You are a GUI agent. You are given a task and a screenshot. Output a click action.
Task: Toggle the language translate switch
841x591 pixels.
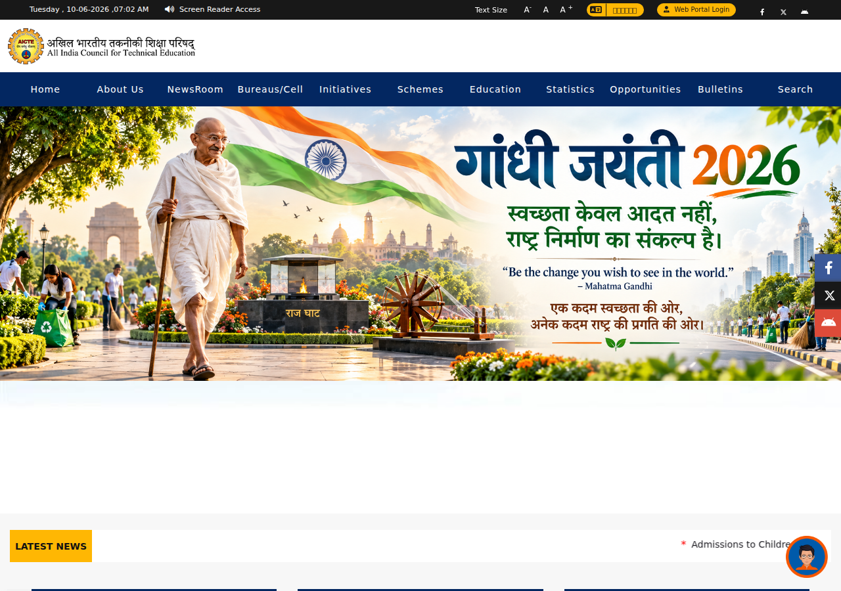pos(615,10)
